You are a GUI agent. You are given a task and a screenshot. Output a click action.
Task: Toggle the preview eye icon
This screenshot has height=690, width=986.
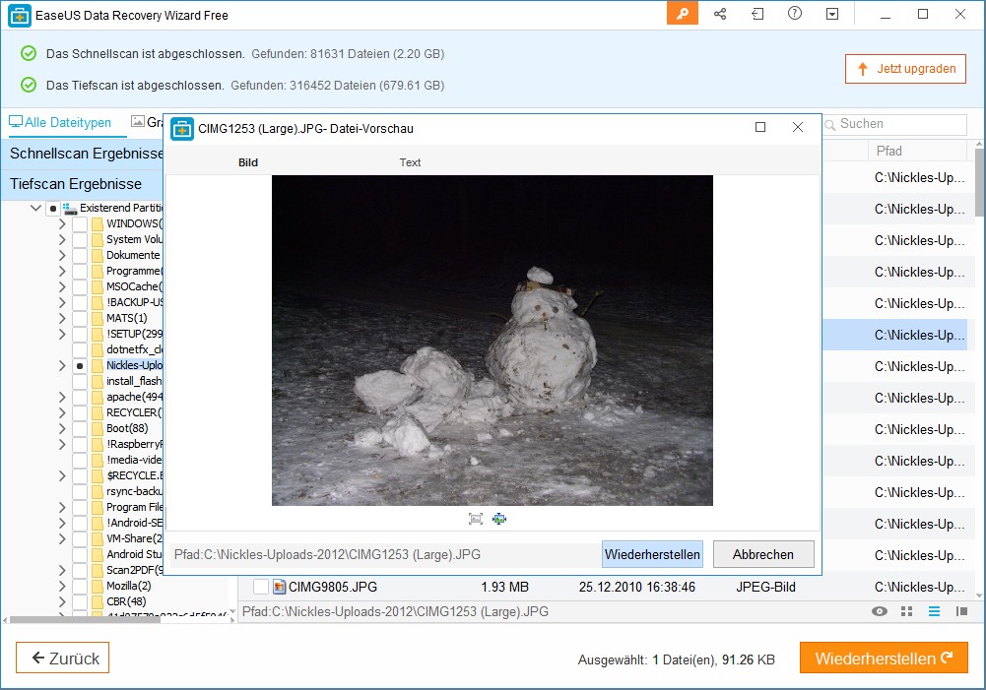[880, 611]
